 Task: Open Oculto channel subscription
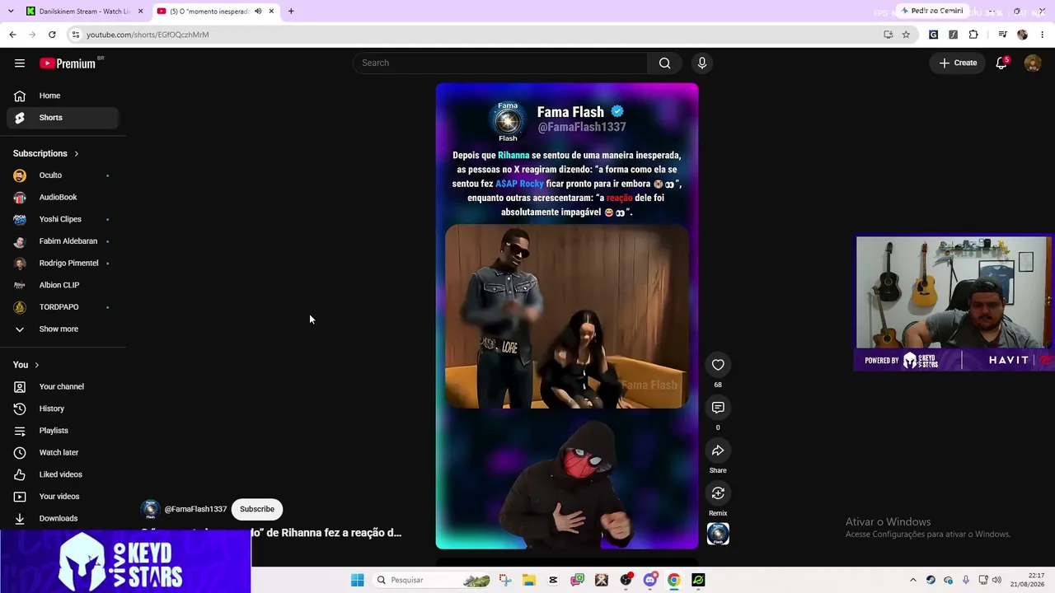point(63,175)
